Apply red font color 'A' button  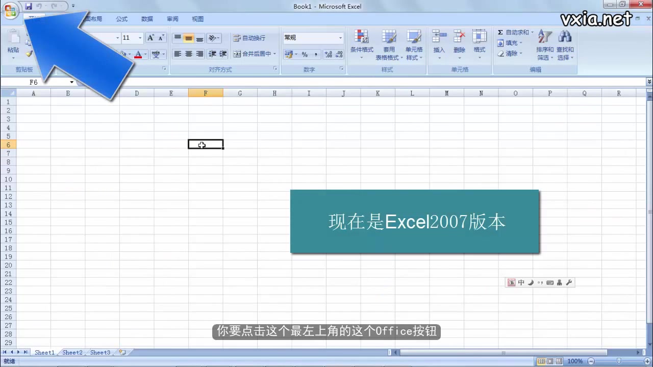(138, 54)
